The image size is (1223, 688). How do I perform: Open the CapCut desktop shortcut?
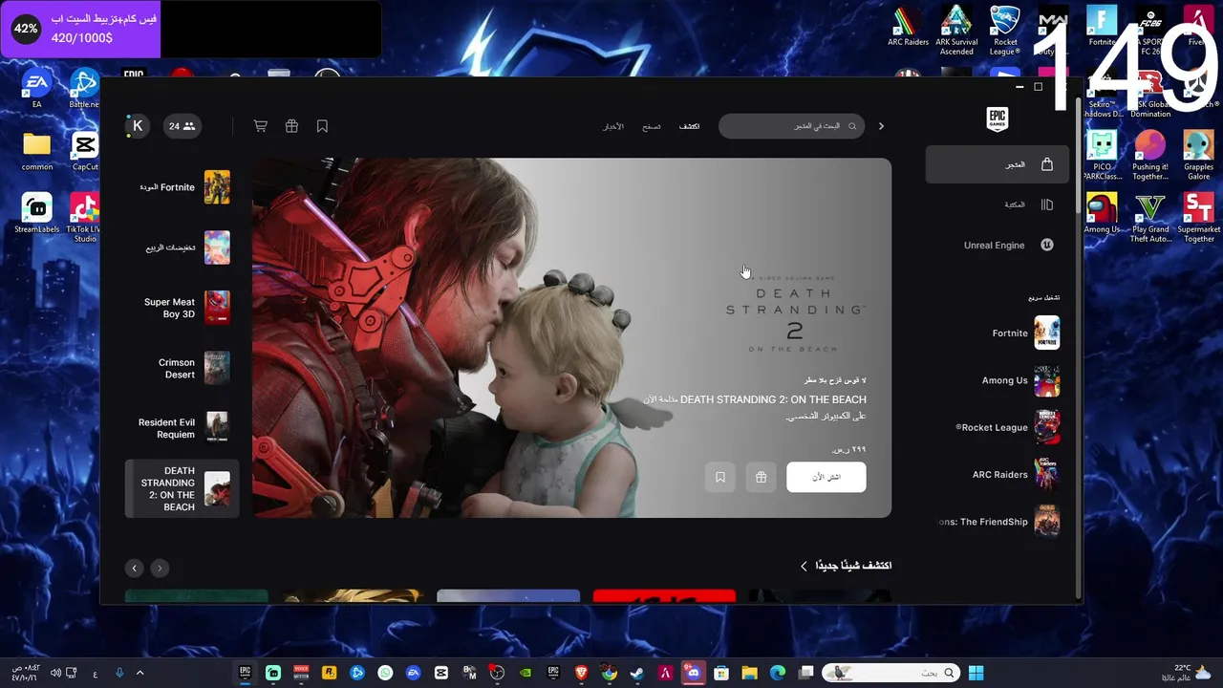point(84,151)
